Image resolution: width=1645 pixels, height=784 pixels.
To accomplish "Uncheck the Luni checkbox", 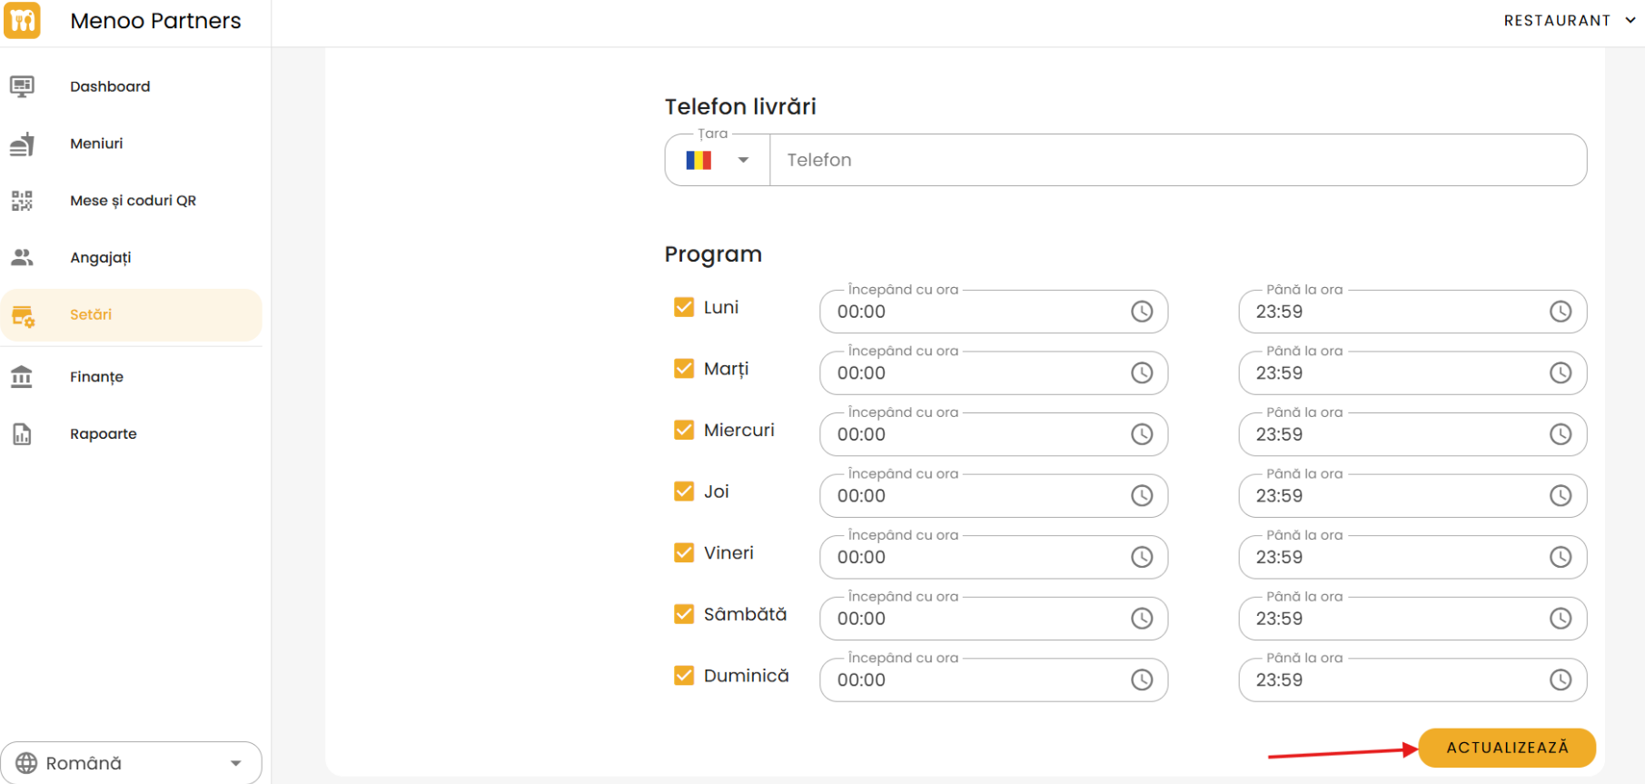I will click(684, 307).
